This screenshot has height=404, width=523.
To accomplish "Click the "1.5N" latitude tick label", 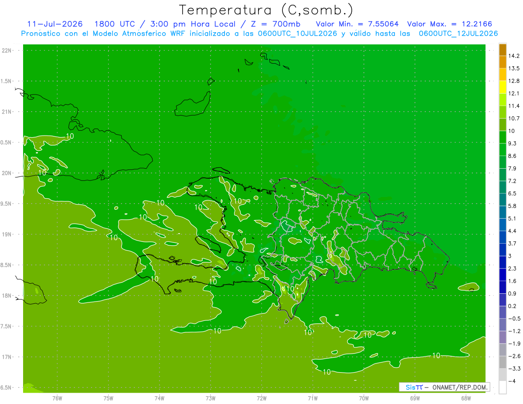I will (7, 81).
